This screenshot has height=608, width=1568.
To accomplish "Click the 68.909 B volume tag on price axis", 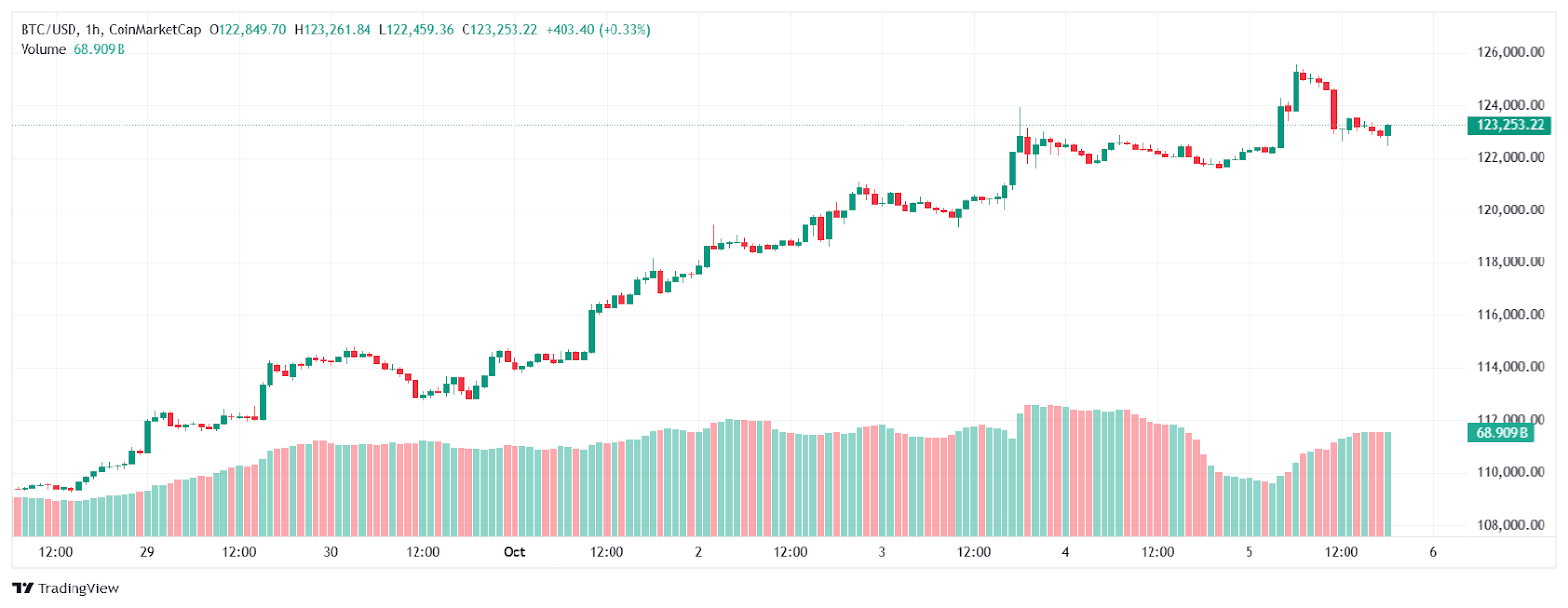I will pyautogui.click(x=1501, y=433).
